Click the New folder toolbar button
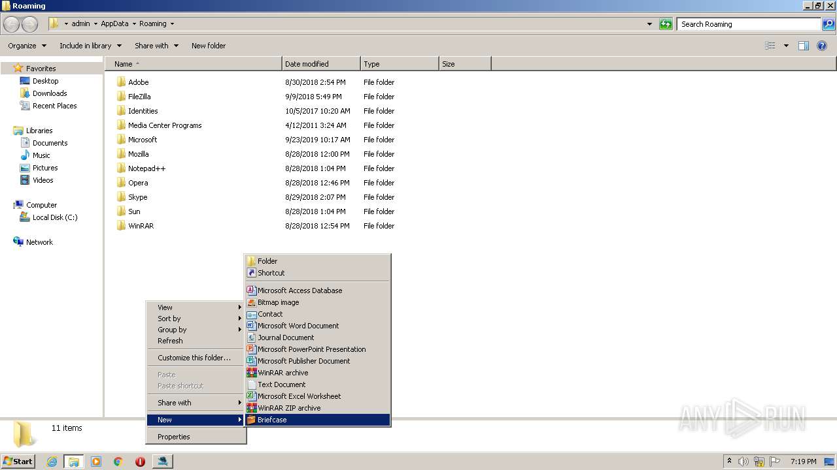Image resolution: width=837 pixels, height=470 pixels. tap(209, 46)
